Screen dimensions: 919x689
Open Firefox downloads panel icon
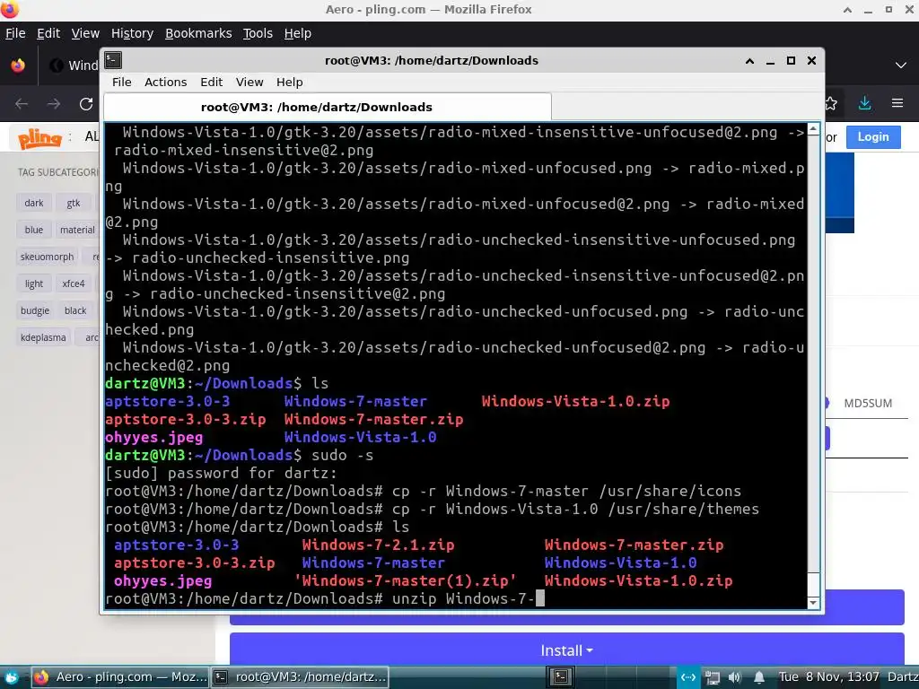coord(864,104)
